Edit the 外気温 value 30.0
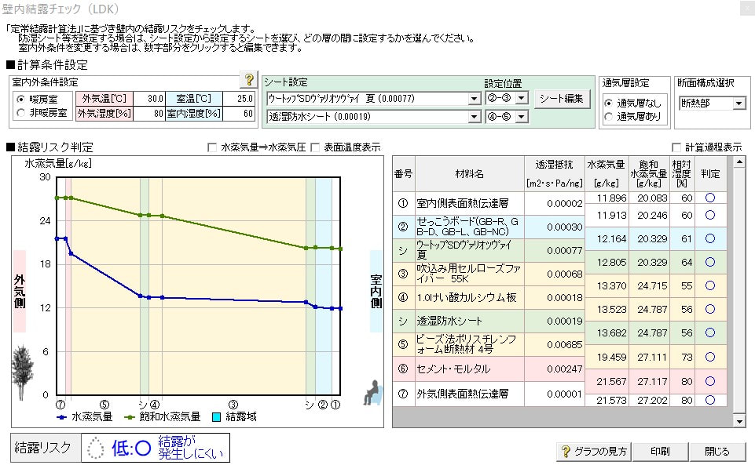755x465 pixels. pyautogui.click(x=148, y=99)
